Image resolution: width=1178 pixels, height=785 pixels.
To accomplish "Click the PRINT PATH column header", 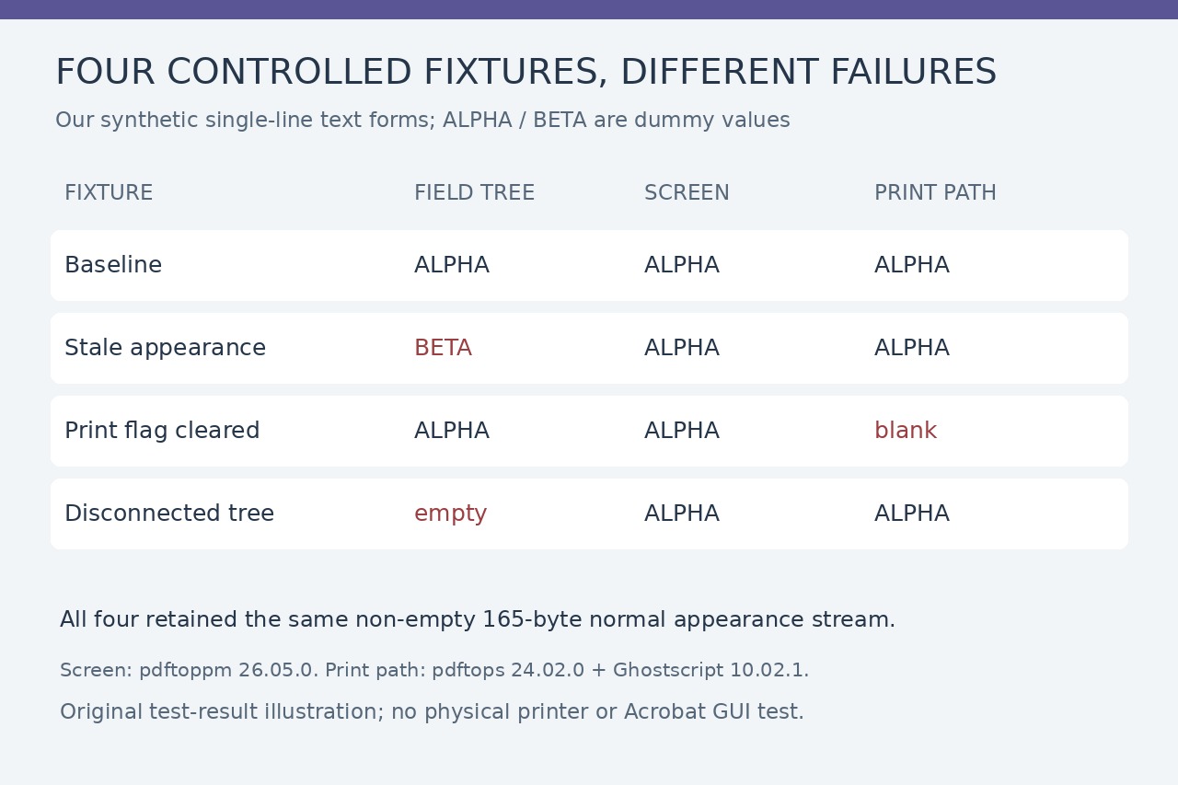I will point(935,193).
